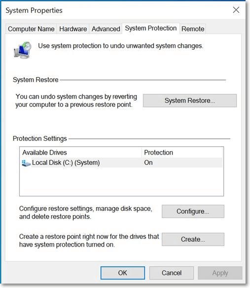Click the Available Drives column header
The image size is (250, 288).
coord(80,153)
